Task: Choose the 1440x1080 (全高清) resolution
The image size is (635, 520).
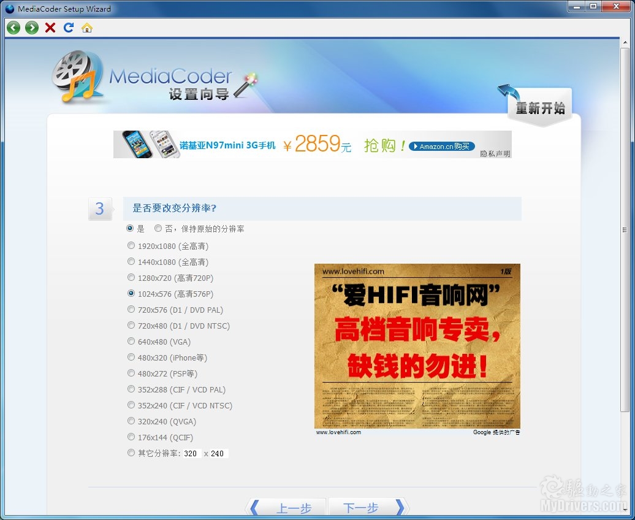Action: coord(131,261)
